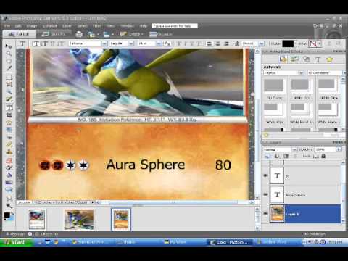The height and width of the screenshot is (261, 348).
Task: Click the Organizer button
Action: (x=161, y=34)
